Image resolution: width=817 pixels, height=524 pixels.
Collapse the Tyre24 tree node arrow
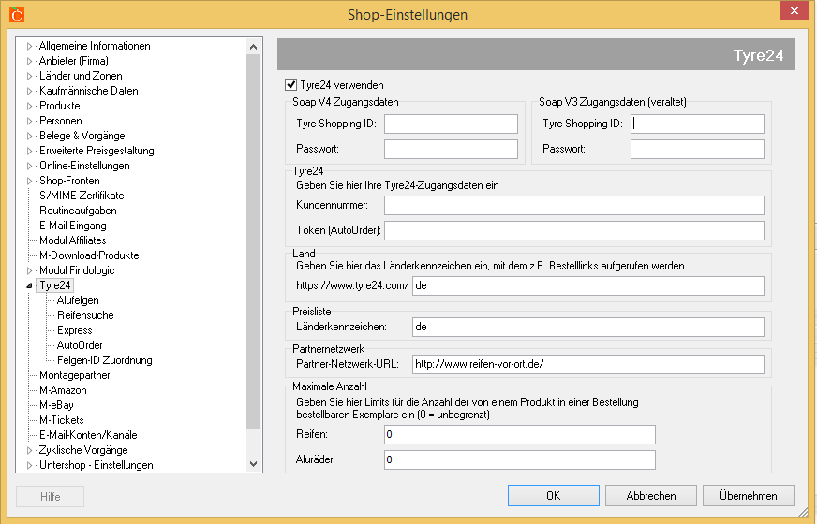click(30, 285)
